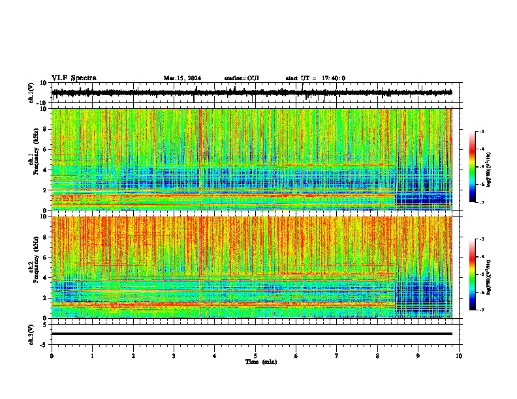
Task: Click the "-6" label on ch.2 color bar
Action: (482, 292)
